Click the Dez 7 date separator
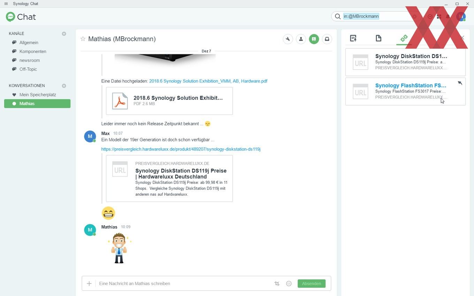 point(206,51)
